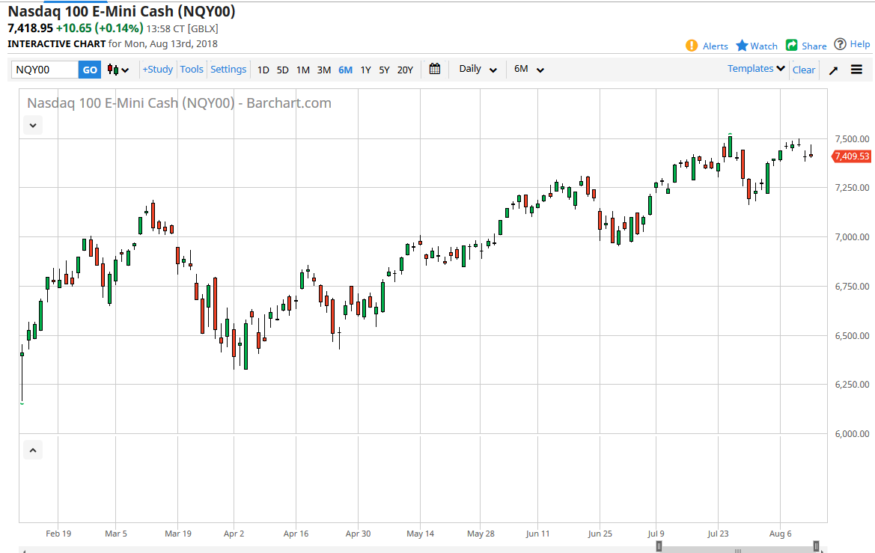
Task: Select the 20Y time range
Action: [405, 70]
